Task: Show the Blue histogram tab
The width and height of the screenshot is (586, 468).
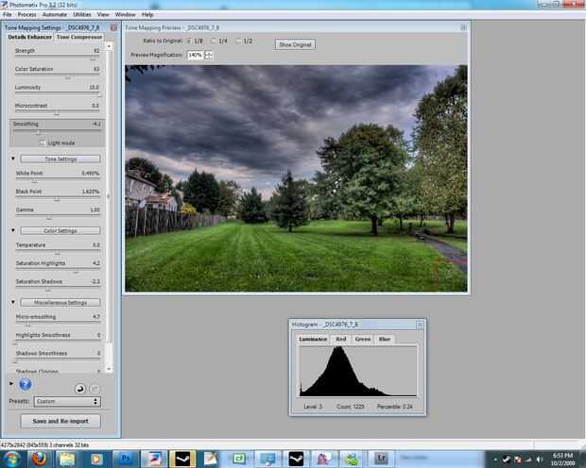Action: point(385,339)
